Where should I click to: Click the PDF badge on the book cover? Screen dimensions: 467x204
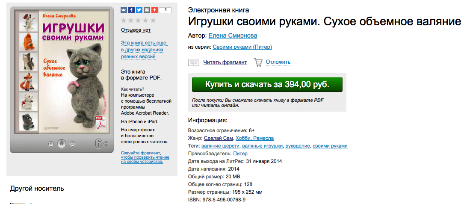[x=100, y=123]
